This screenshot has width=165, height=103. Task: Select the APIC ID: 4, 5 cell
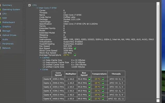click(x=116, y=87)
